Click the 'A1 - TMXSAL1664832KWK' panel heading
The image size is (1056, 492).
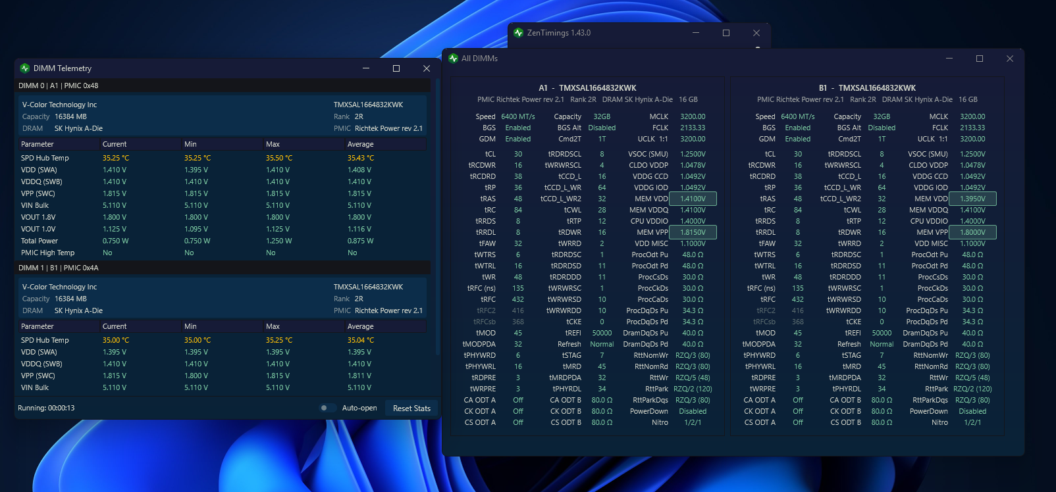587,88
